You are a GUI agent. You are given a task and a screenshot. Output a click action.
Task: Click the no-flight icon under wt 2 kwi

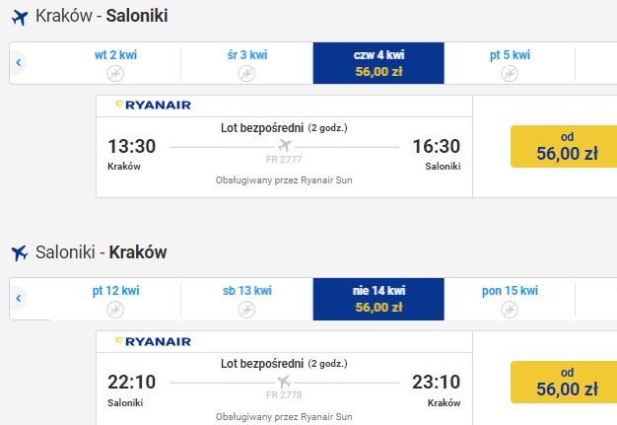point(115,73)
